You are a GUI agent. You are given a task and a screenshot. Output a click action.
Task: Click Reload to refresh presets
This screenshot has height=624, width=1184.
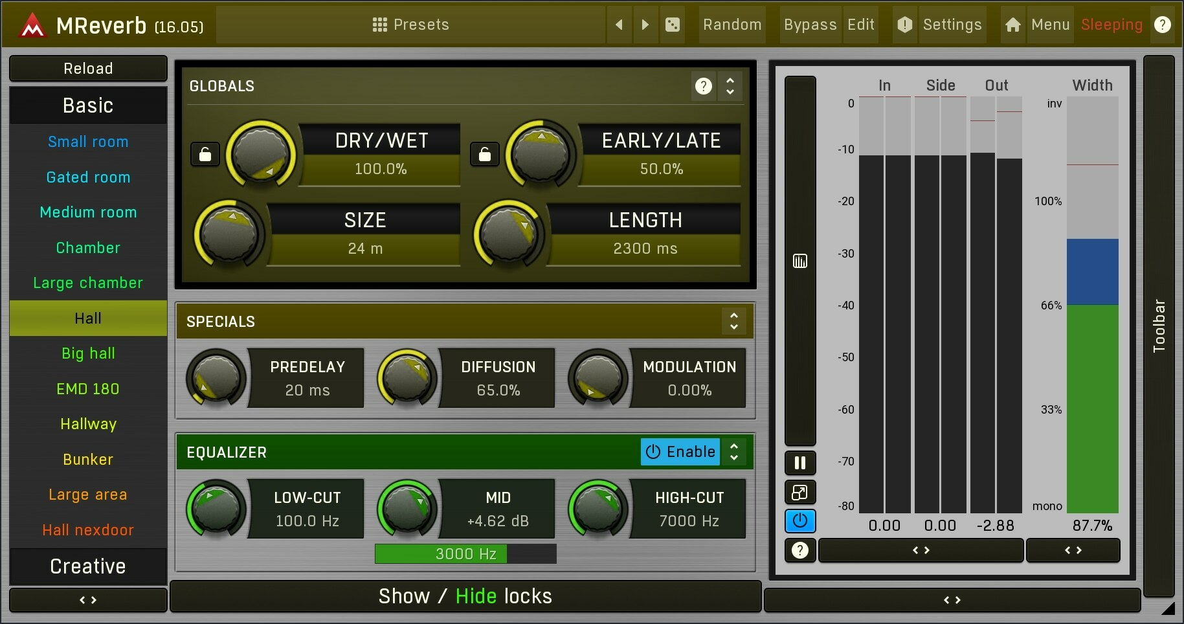tap(88, 68)
